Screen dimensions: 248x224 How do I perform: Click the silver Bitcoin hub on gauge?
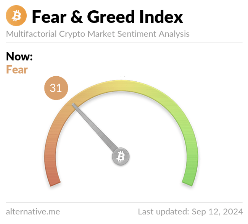121,156
